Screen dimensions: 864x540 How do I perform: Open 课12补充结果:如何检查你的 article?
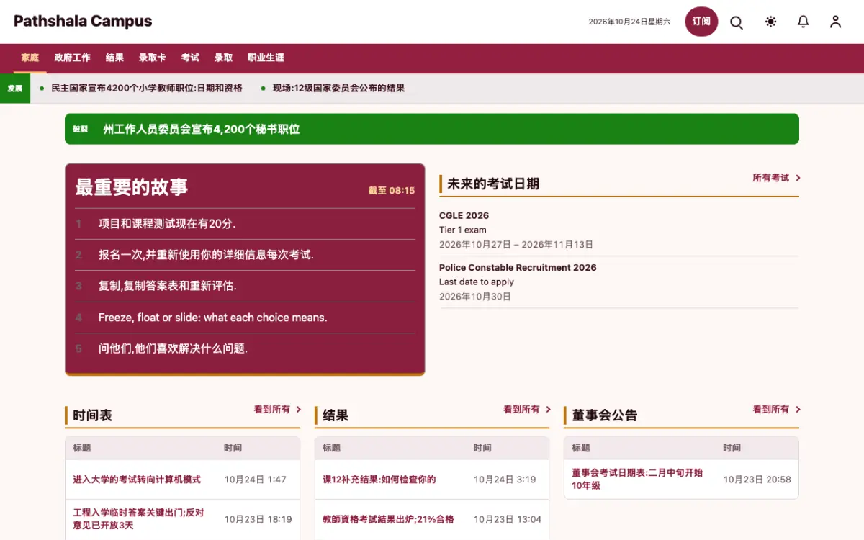pyautogui.click(x=379, y=480)
